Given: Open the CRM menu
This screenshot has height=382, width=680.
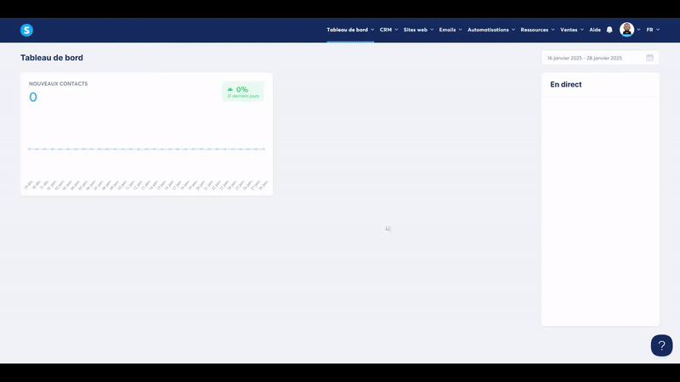Looking at the screenshot, I should pyautogui.click(x=388, y=30).
